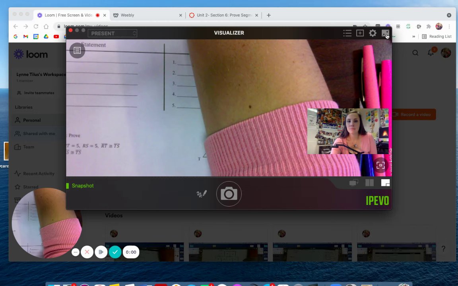Open Loom recording more options dots
Image resolution: width=458 pixels, height=286 pixels.
tap(76, 252)
